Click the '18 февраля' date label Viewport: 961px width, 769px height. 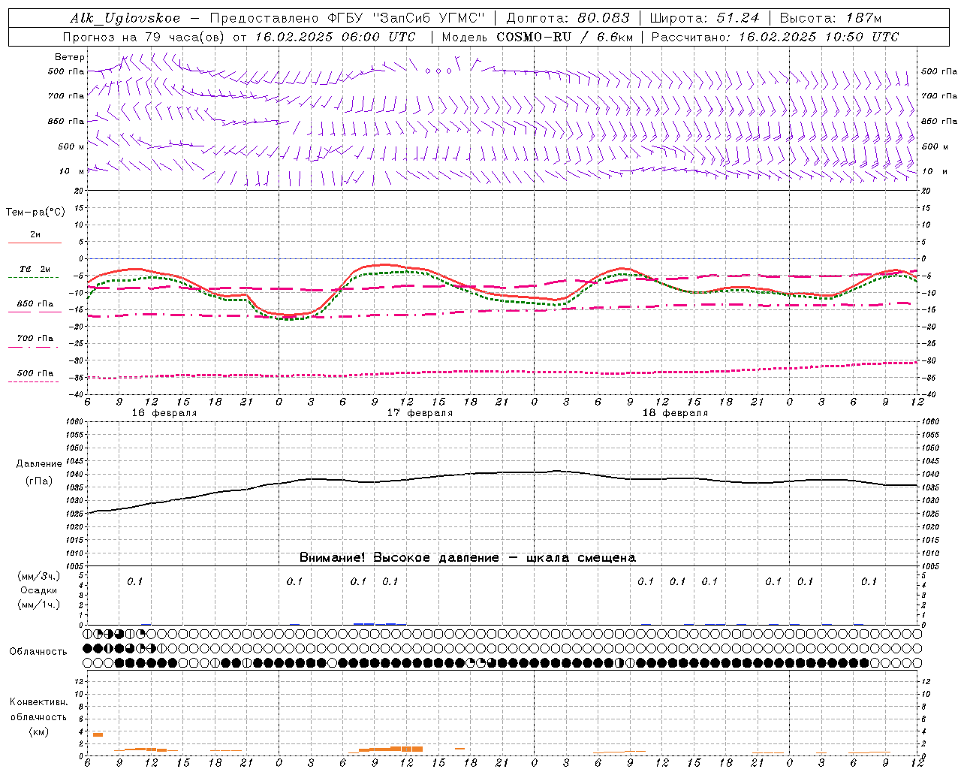[x=675, y=413]
